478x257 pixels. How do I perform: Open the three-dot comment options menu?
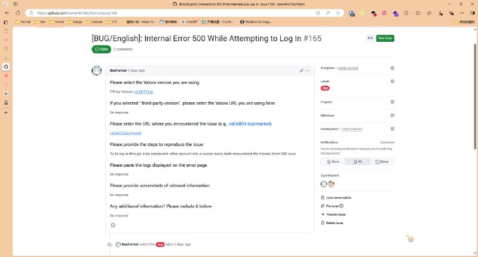tap(308, 71)
